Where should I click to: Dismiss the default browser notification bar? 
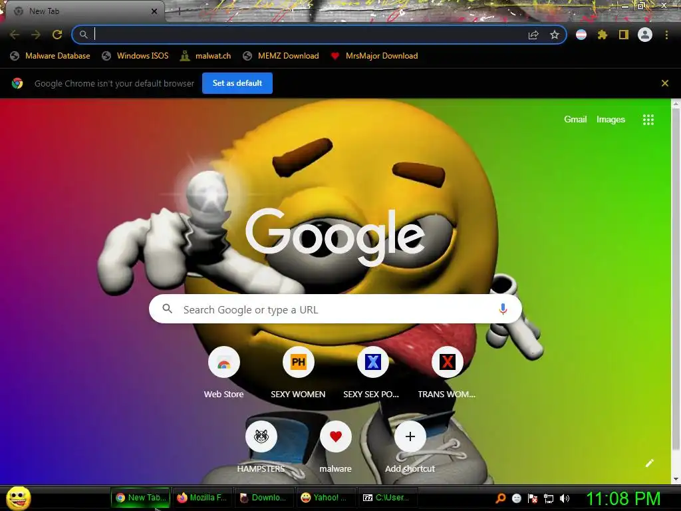tap(664, 83)
